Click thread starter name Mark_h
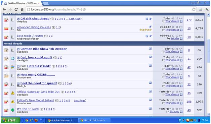This screenshot has height=124, width=211. point(21,86)
